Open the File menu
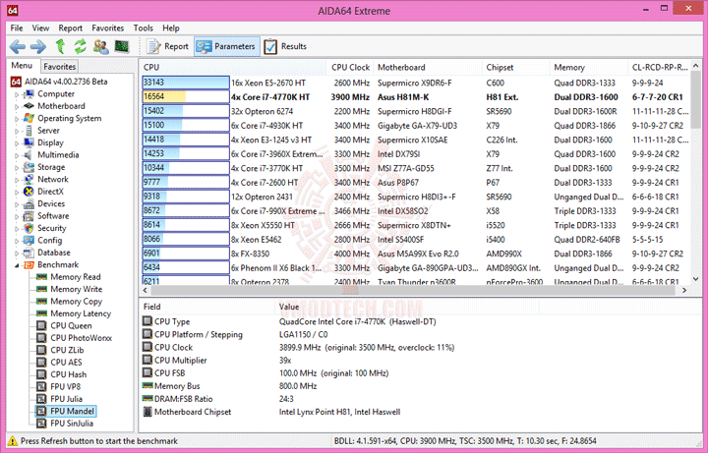The image size is (708, 453). 17,28
